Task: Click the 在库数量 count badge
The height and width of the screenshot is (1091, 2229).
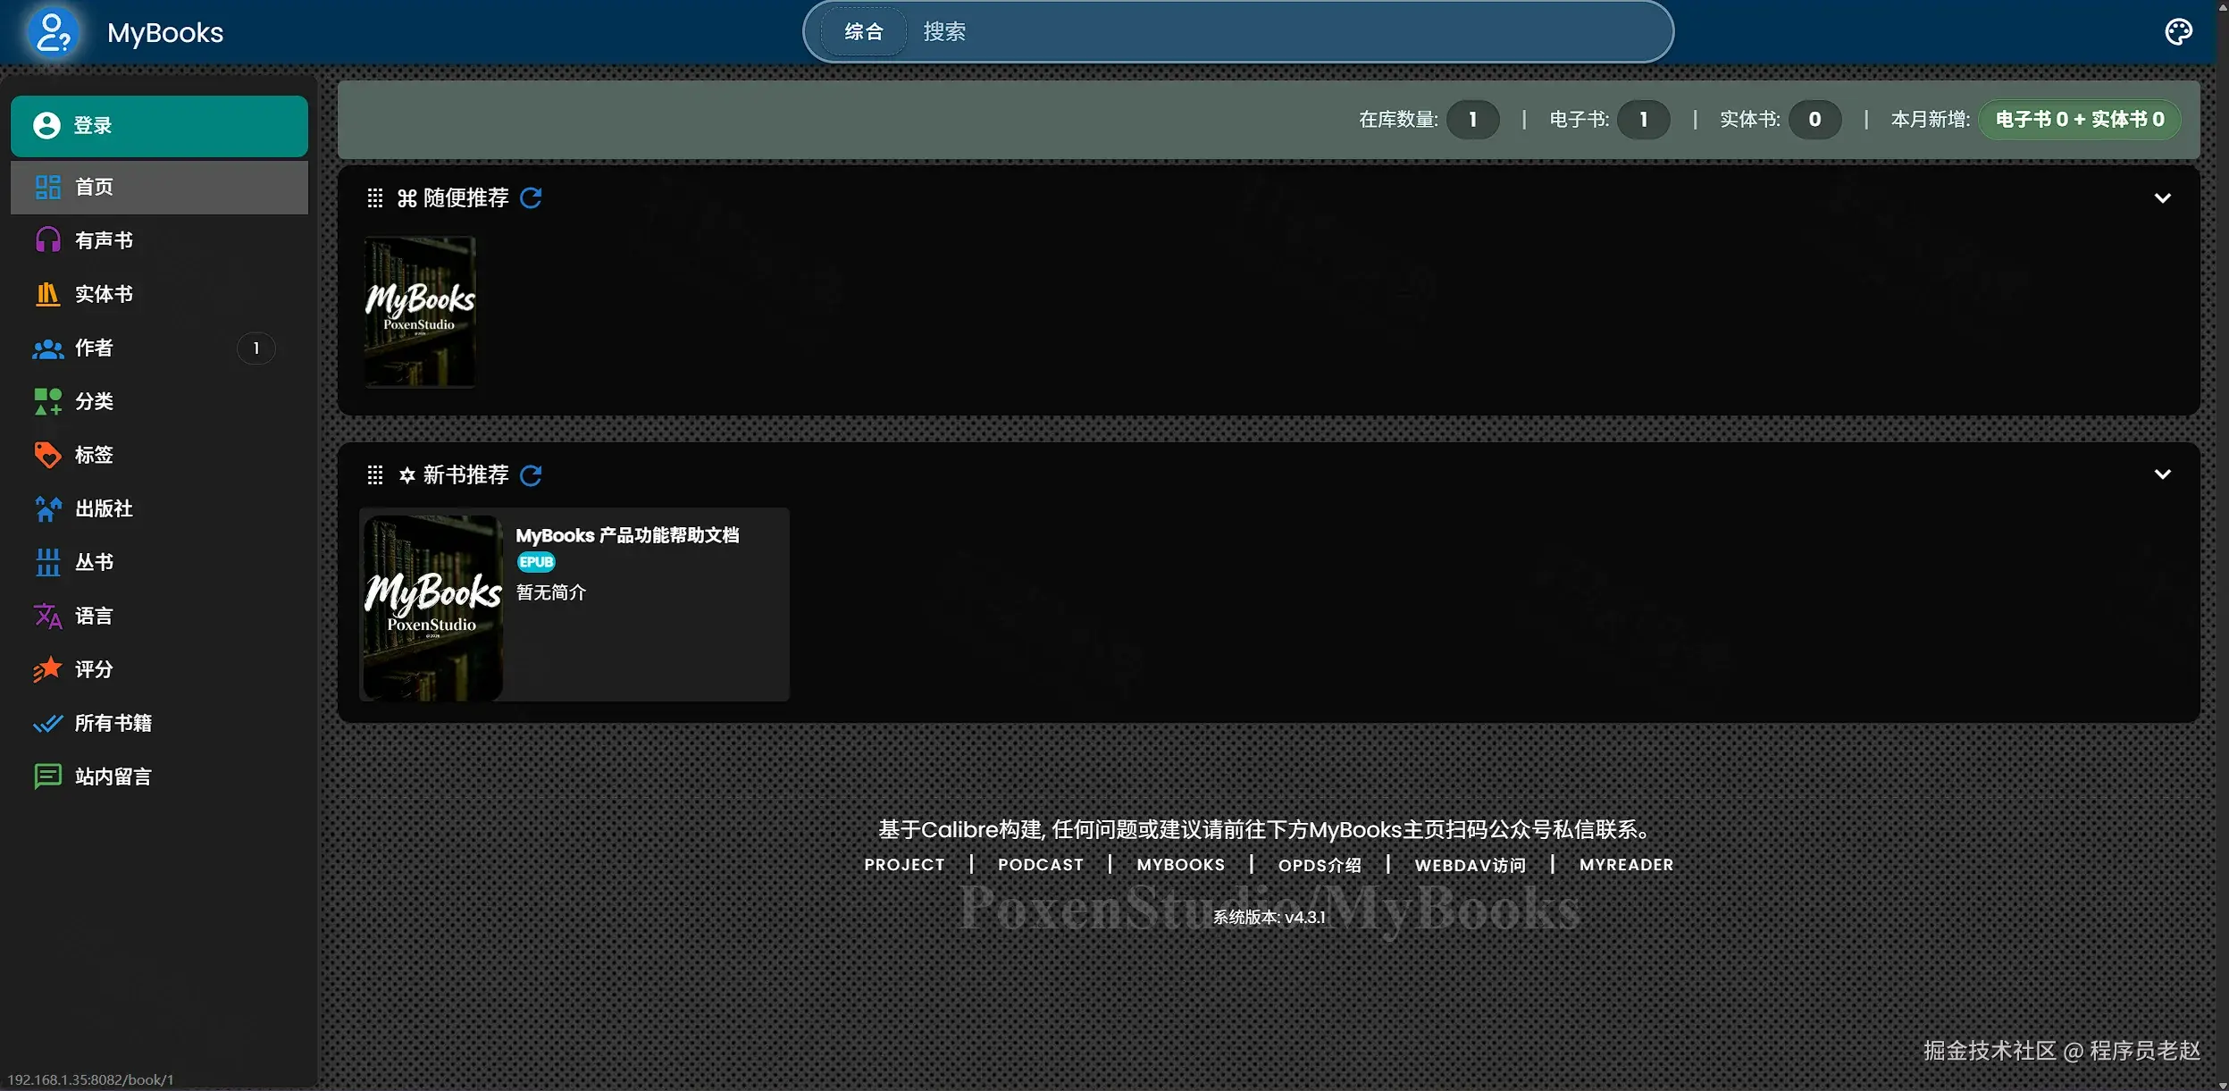Action: pos(1472,119)
